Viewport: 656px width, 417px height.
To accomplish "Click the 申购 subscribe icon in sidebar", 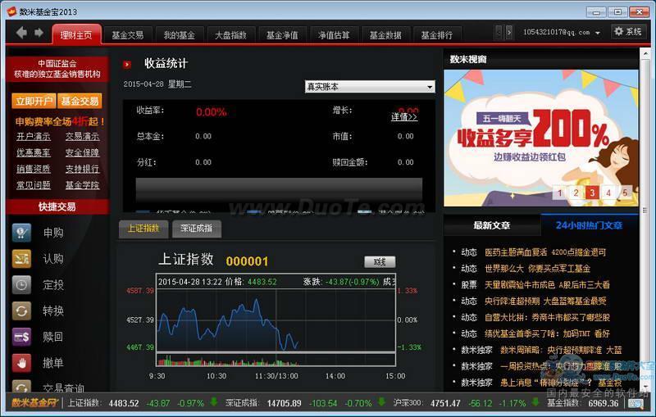I will pos(21,233).
